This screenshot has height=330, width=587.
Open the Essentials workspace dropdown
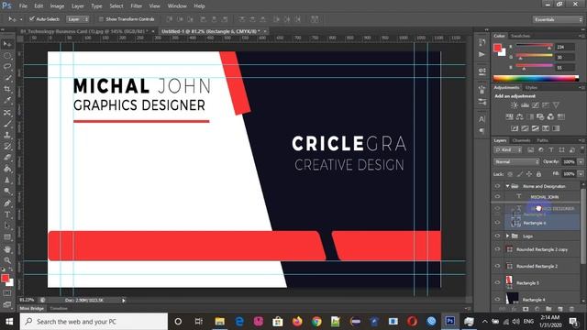(x=558, y=19)
